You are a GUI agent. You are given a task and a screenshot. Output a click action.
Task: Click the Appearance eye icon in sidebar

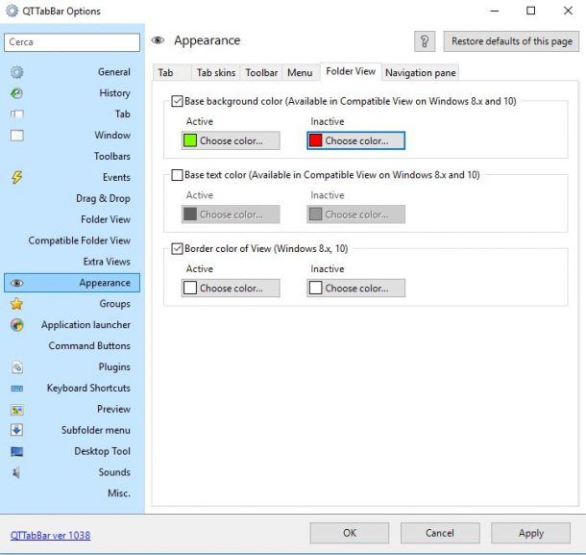coord(17,283)
